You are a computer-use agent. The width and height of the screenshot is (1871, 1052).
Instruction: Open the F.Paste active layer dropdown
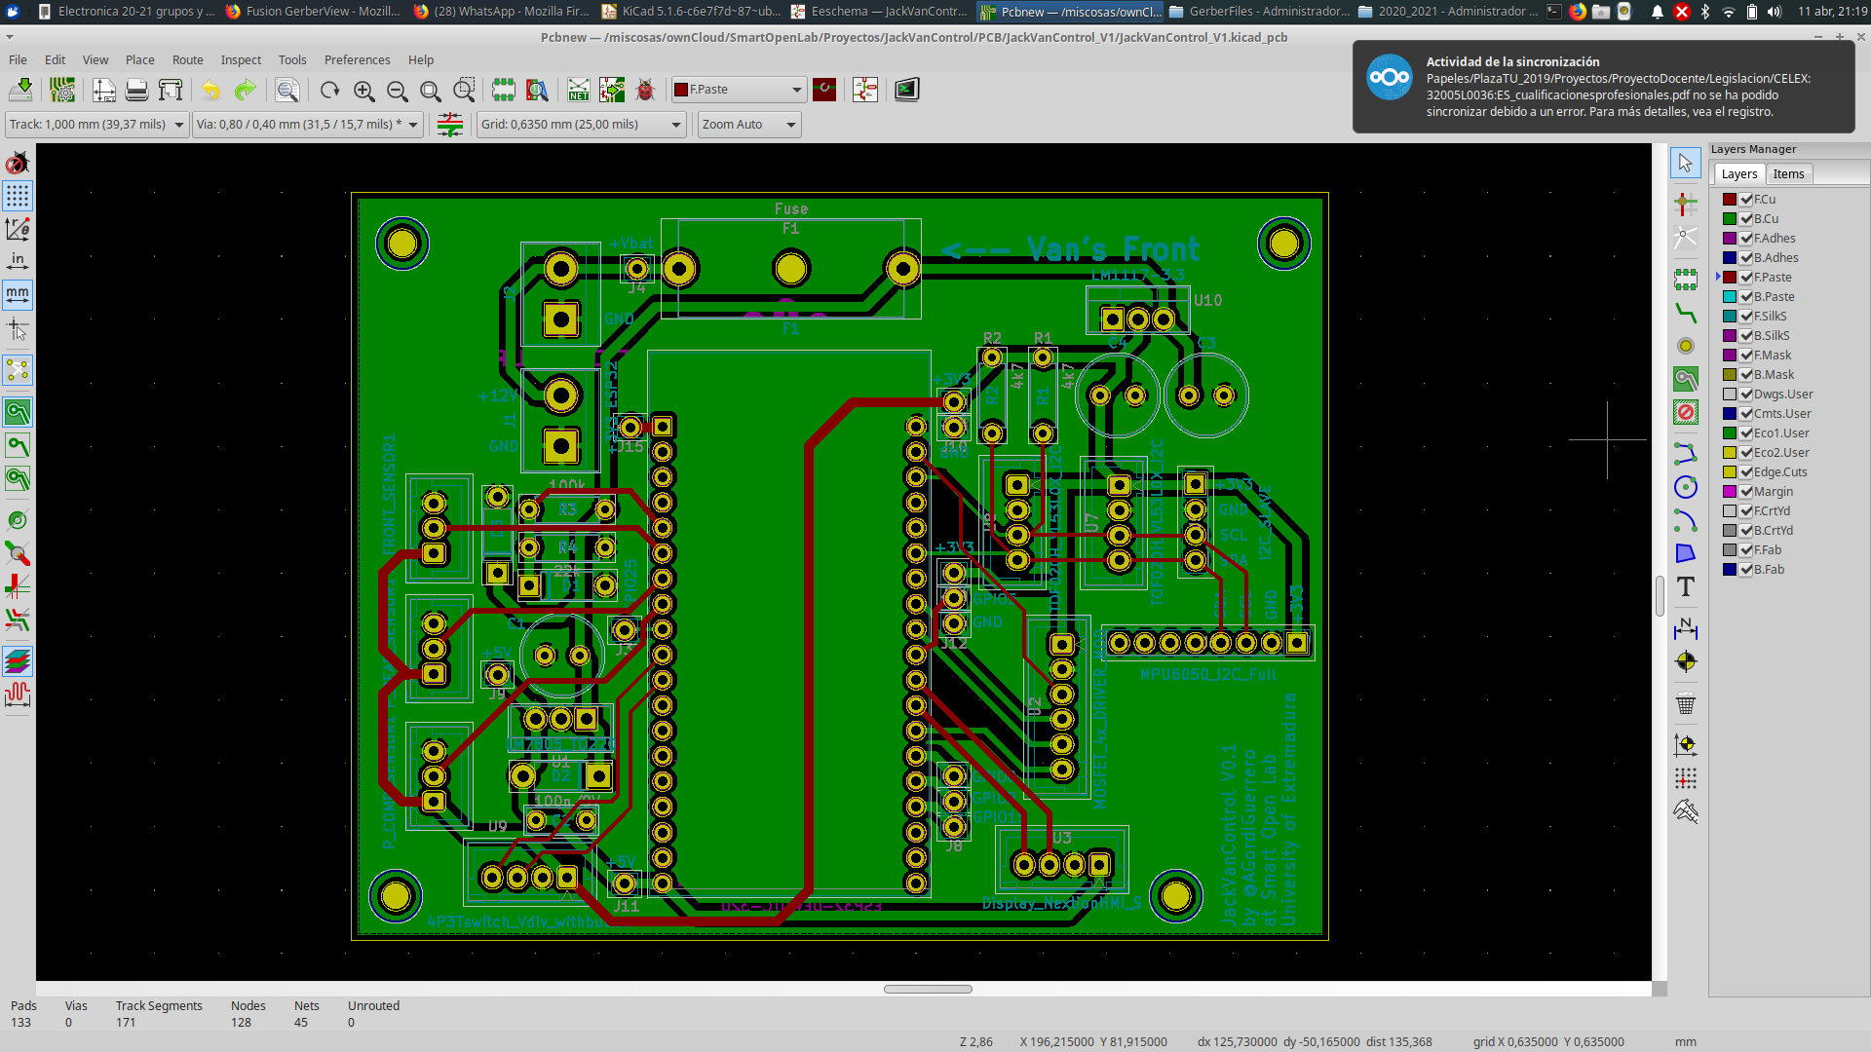pyautogui.click(x=796, y=90)
